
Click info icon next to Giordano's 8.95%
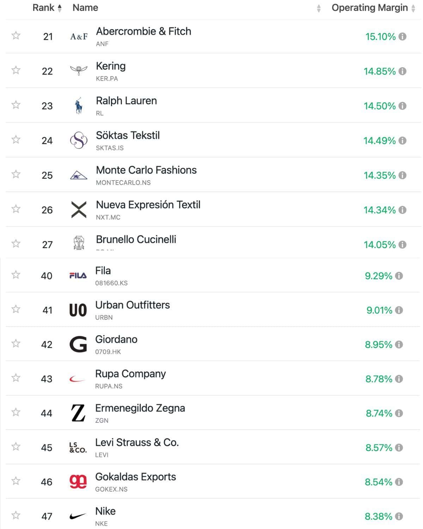[x=399, y=345]
